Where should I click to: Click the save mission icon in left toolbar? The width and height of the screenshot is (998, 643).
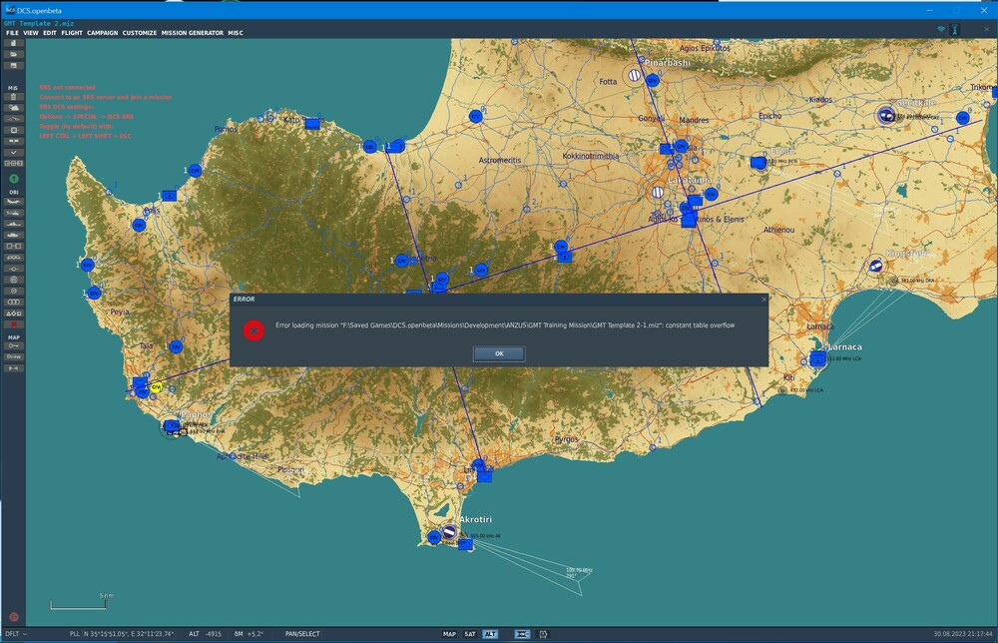tap(14, 65)
